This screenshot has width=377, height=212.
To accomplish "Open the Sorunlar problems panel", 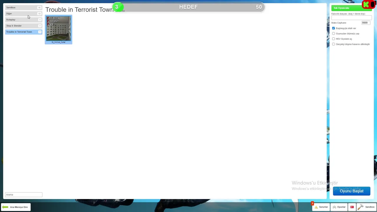I will (x=321, y=207).
